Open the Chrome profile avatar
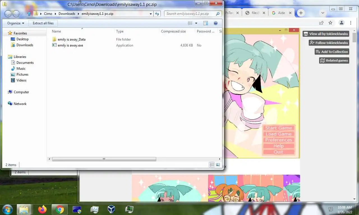Screen dimensions: 359x215 click(x=341, y=23)
